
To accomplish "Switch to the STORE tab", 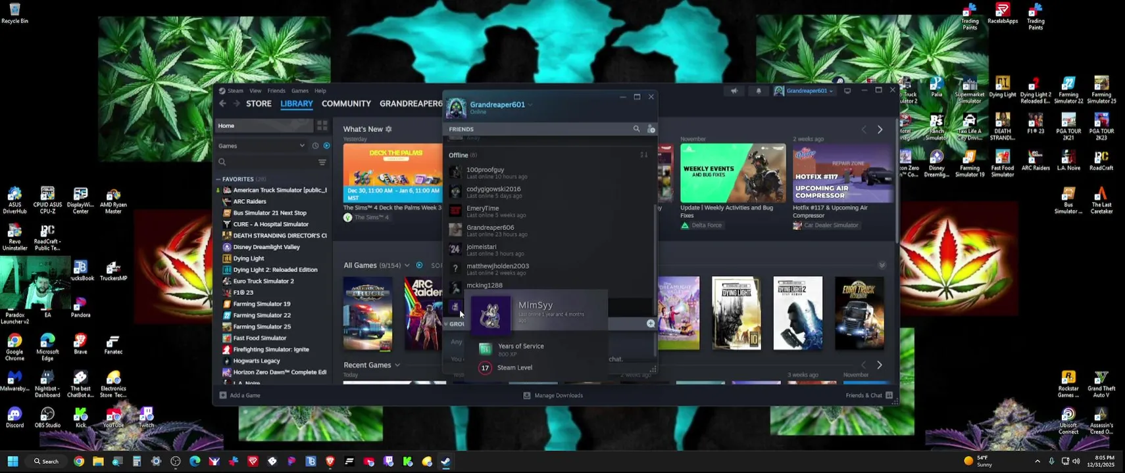I will click(259, 104).
